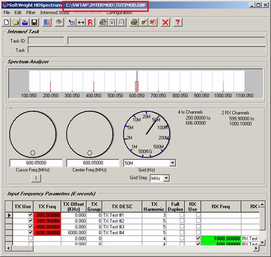
Task: Click the table's scroll down arrow
Action: click(262, 242)
